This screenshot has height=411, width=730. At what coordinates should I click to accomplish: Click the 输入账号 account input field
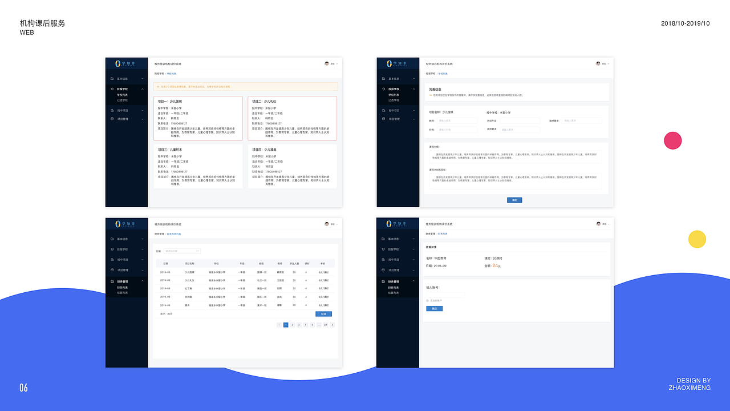pos(445,295)
